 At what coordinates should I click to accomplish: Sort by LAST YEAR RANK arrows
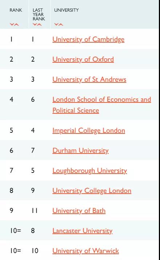37,24
